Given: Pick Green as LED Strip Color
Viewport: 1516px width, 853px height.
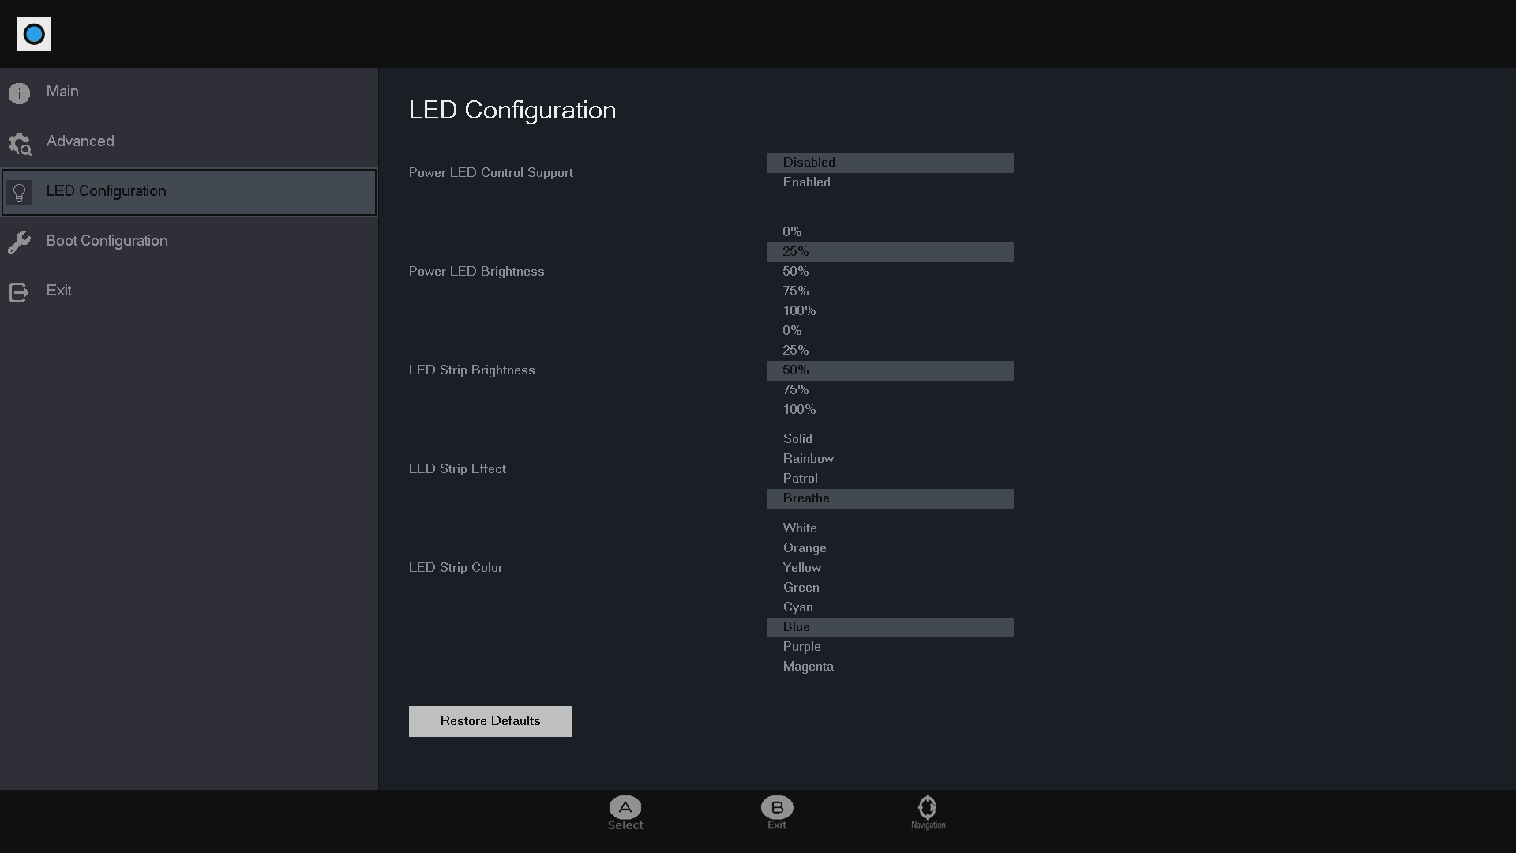Looking at the screenshot, I should point(890,588).
